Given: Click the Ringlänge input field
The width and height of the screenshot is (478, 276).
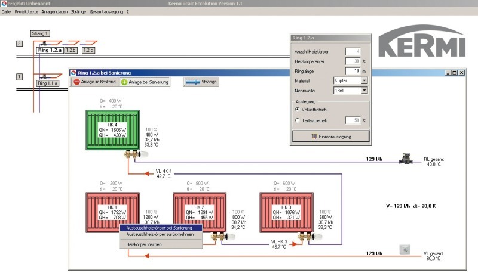Looking at the screenshot, I should tap(353, 71).
